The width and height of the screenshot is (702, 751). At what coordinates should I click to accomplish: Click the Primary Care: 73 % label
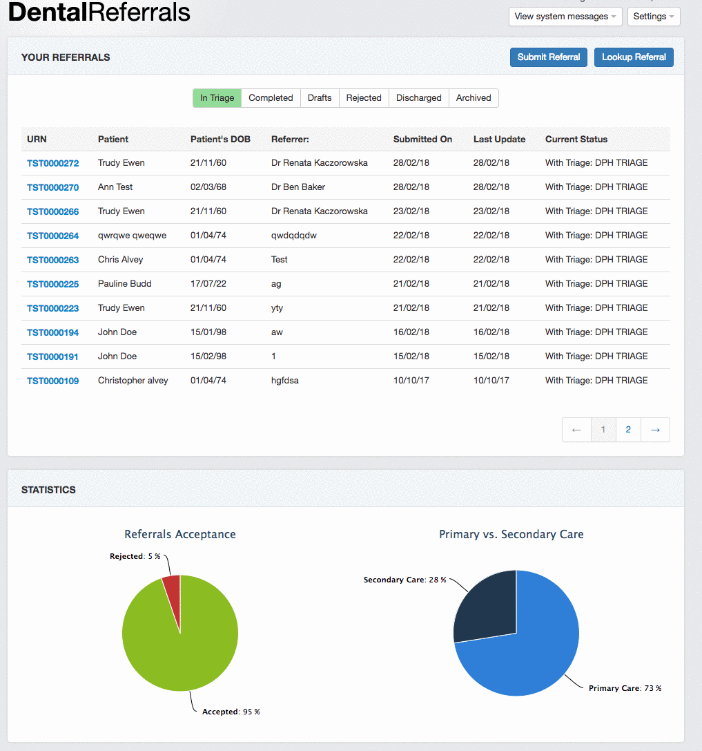pyautogui.click(x=625, y=688)
